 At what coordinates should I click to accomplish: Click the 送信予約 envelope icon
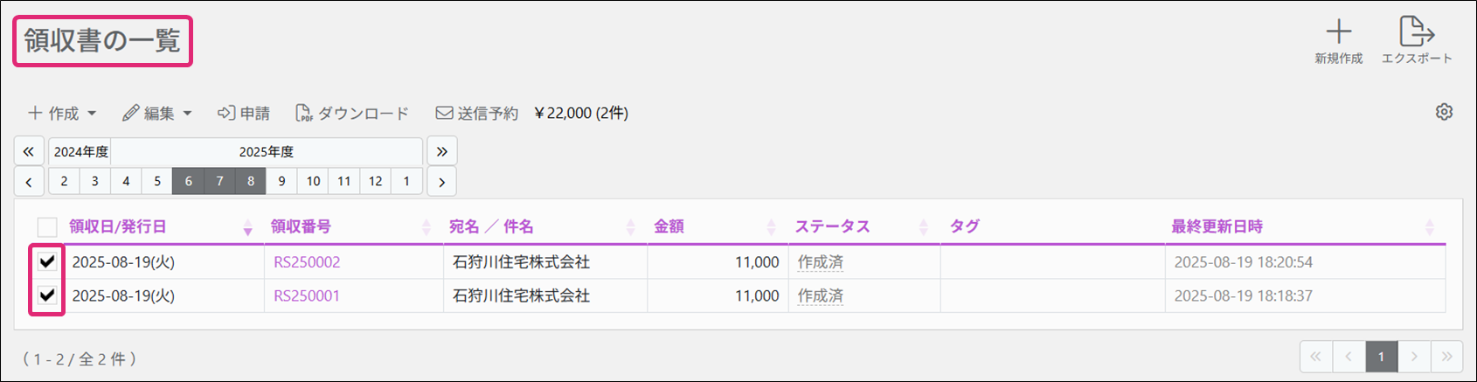(x=444, y=113)
